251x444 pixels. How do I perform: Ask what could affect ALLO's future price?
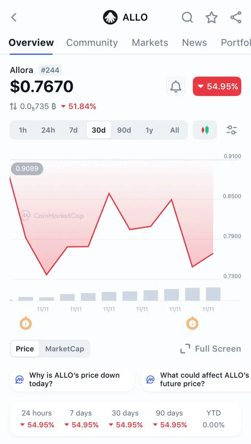coord(196,379)
